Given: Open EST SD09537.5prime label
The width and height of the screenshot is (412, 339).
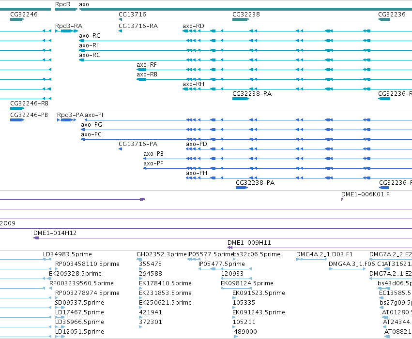Looking at the screenshot, I should click(x=79, y=303).
